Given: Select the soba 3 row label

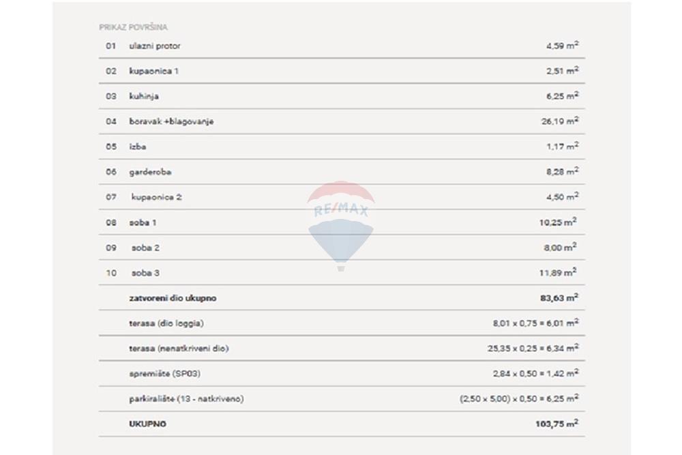Looking at the screenshot, I should pyautogui.click(x=145, y=273).
